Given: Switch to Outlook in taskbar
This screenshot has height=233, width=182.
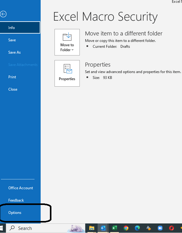Looking at the screenshot, I should point(103,228).
